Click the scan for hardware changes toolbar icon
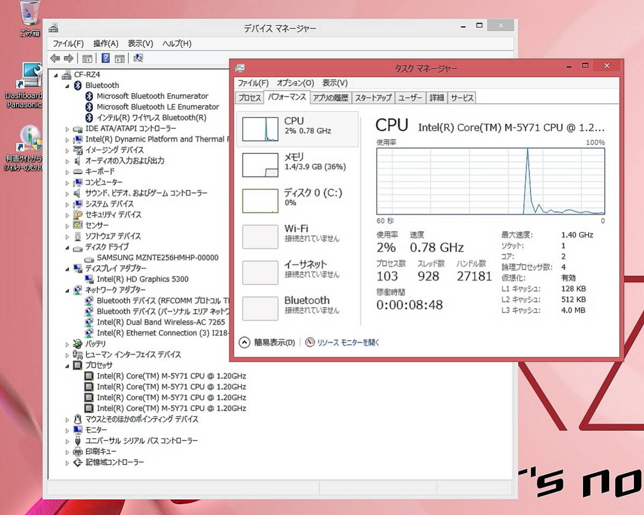Image resolution: width=644 pixels, height=515 pixels. click(x=138, y=58)
